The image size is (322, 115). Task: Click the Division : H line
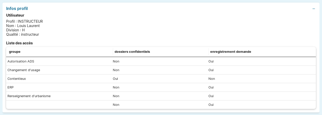pyautogui.click(x=15, y=30)
